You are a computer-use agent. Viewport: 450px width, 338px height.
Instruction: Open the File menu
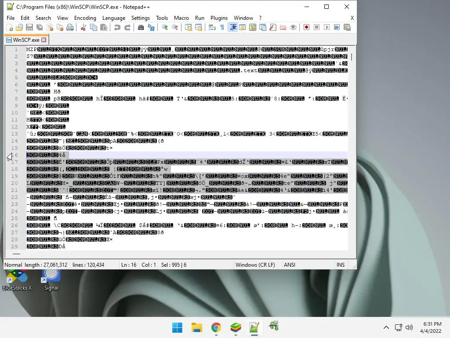pyautogui.click(x=11, y=18)
